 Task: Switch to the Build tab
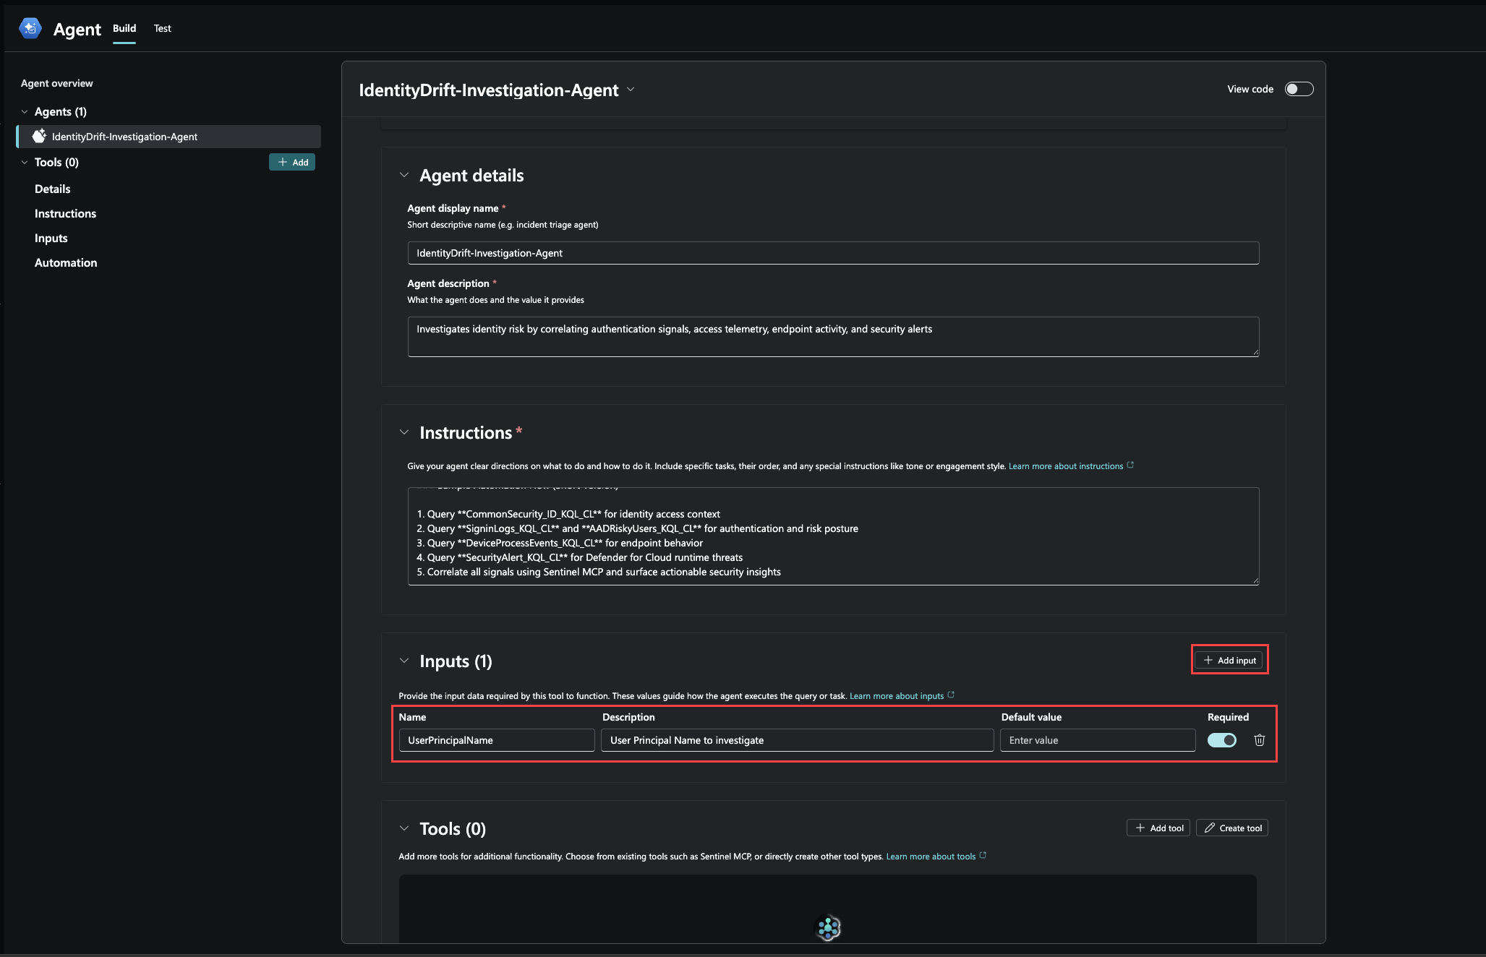[124, 28]
